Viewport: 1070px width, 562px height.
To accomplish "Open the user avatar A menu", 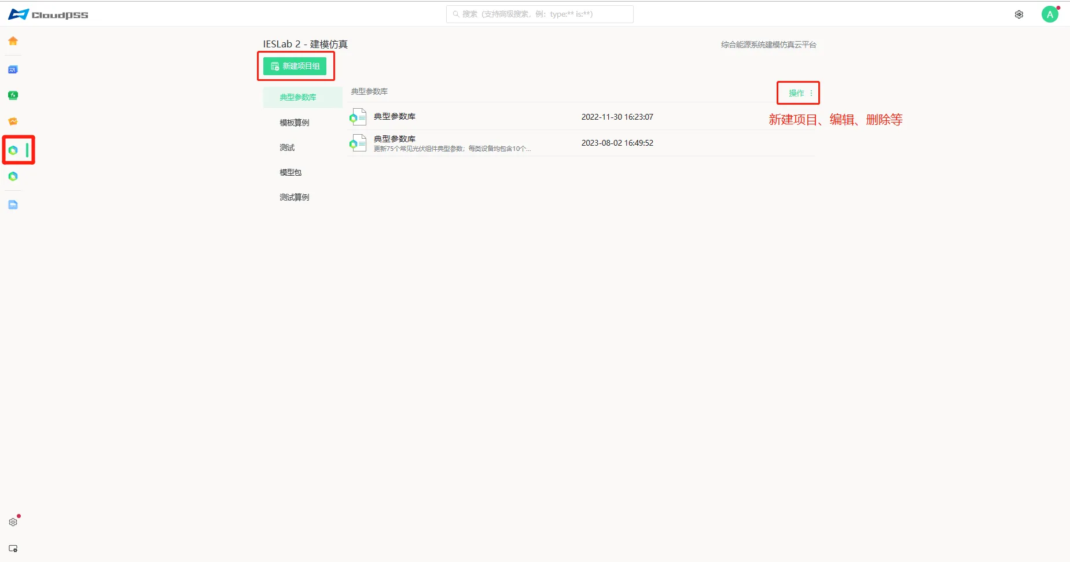I will coord(1050,14).
